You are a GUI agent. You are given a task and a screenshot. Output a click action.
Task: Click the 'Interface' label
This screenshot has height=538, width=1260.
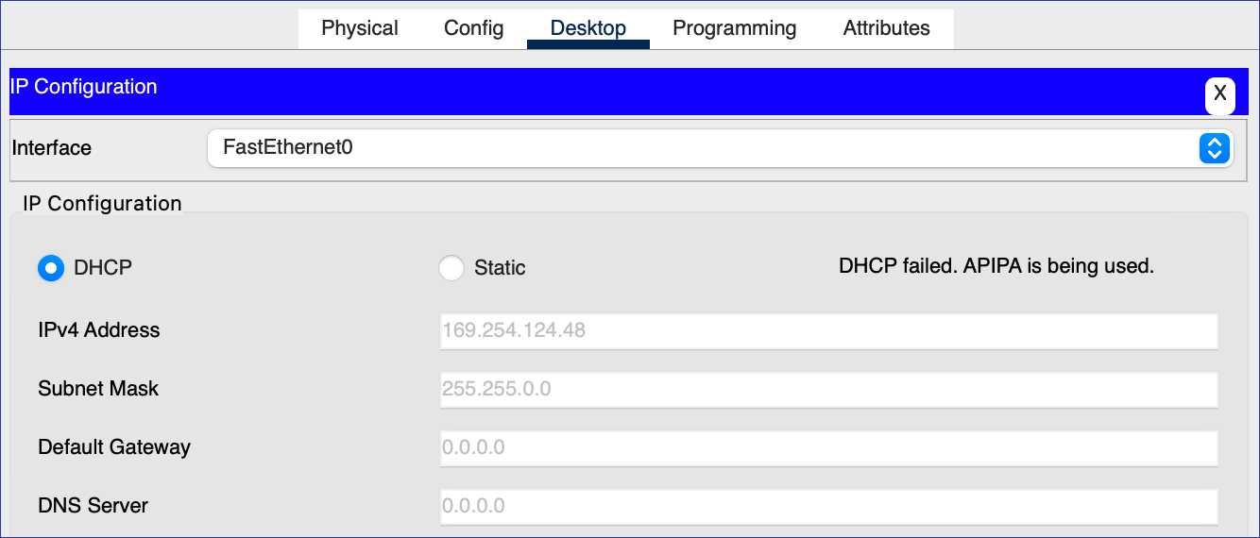click(52, 148)
